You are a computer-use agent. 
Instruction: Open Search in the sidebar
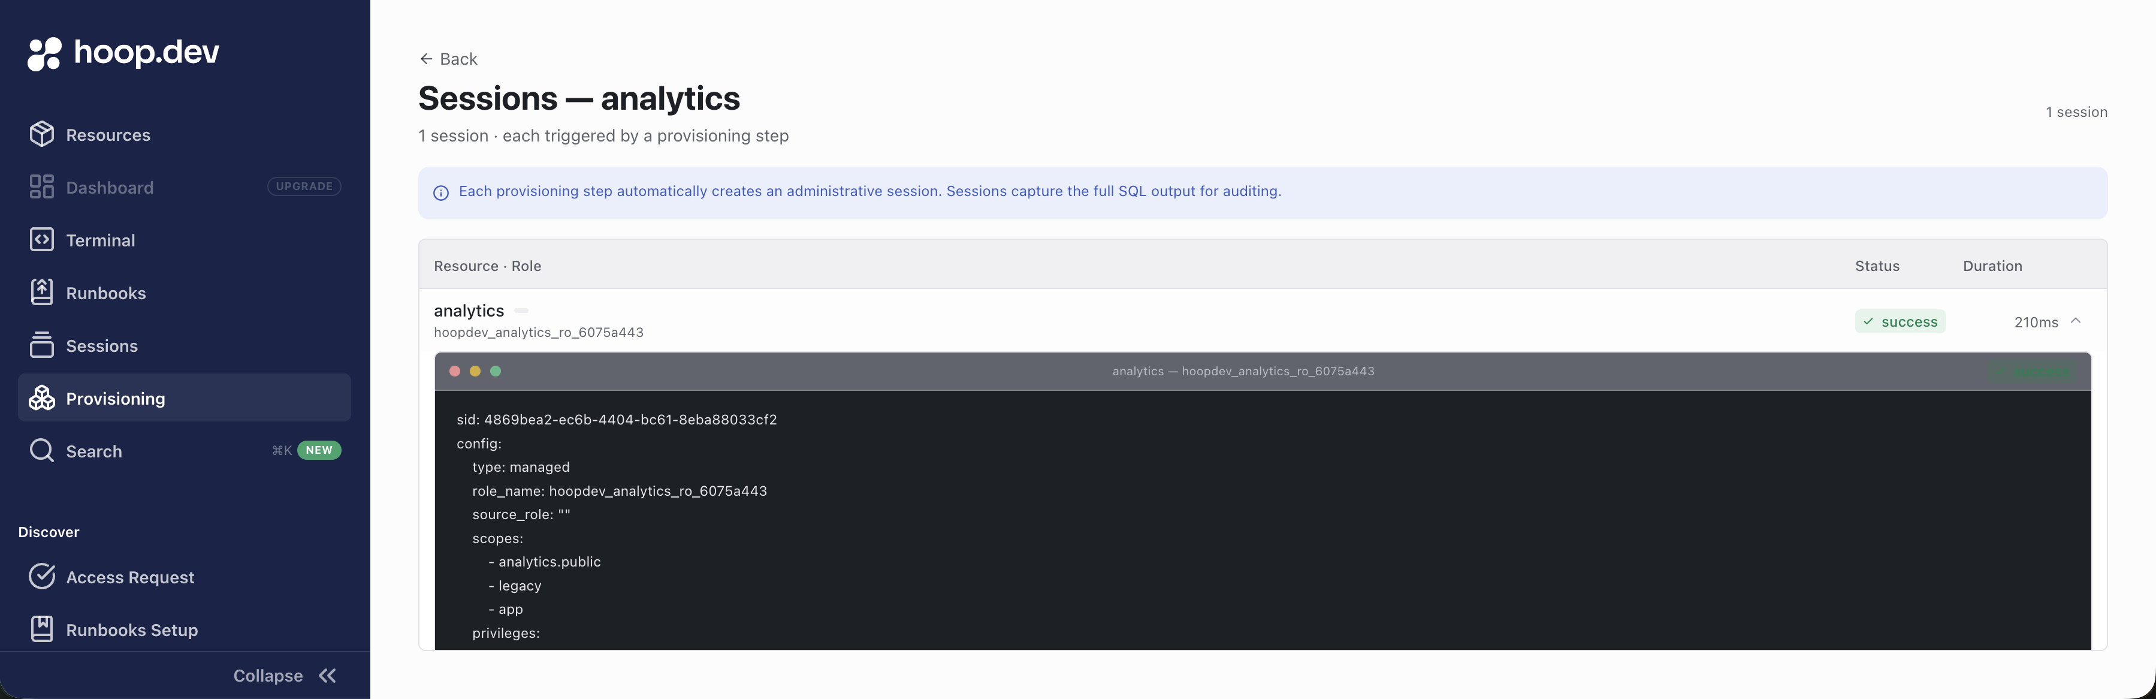pyautogui.click(x=184, y=450)
